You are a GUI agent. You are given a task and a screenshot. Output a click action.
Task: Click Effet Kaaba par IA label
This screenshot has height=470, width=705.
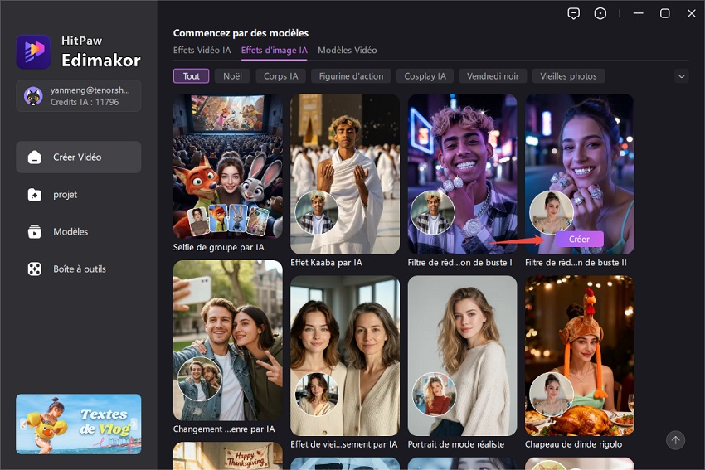pyautogui.click(x=326, y=263)
